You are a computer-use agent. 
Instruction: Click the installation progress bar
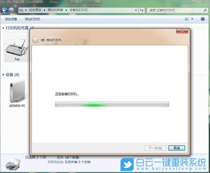pyautogui.click(x=112, y=104)
